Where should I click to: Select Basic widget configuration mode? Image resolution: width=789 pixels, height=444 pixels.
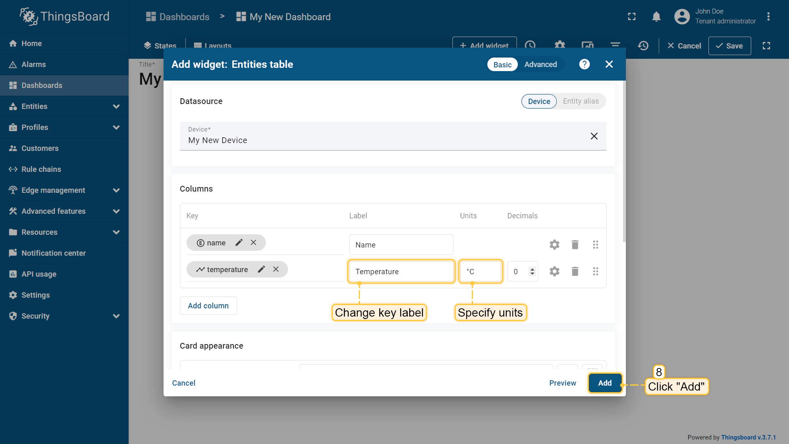click(502, 65)
